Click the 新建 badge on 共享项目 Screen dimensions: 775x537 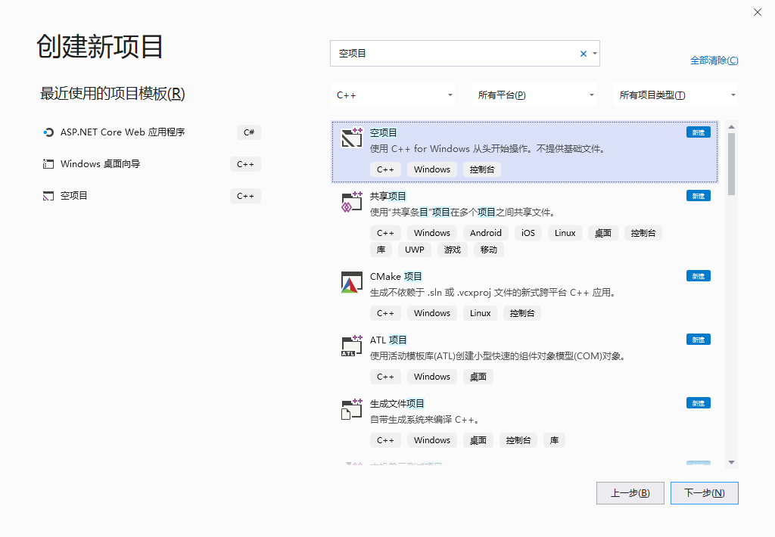(x=699, y=196)
